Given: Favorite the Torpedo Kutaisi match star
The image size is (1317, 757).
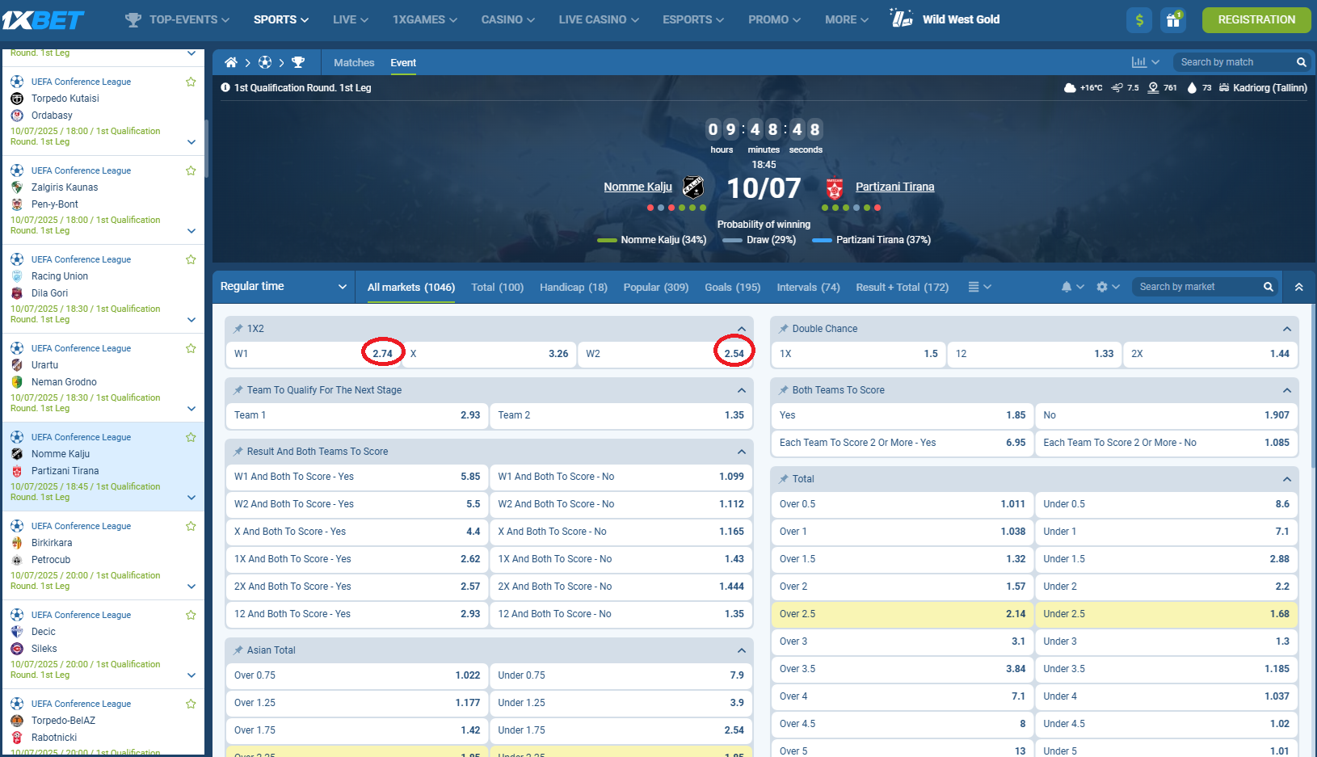Looking at the screenshot, I should coord(191,82).
